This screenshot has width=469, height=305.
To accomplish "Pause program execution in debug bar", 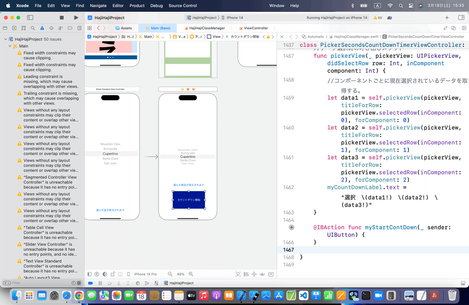I will (x=100, y=283).
